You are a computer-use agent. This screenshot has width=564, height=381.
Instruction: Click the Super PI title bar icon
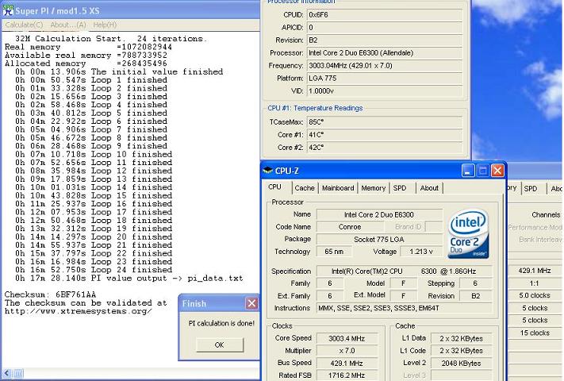point(8,10)
